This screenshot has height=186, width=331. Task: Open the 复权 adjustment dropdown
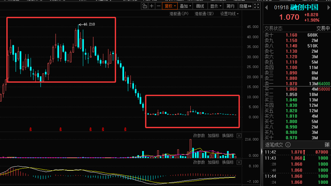(x=170, y=6)
